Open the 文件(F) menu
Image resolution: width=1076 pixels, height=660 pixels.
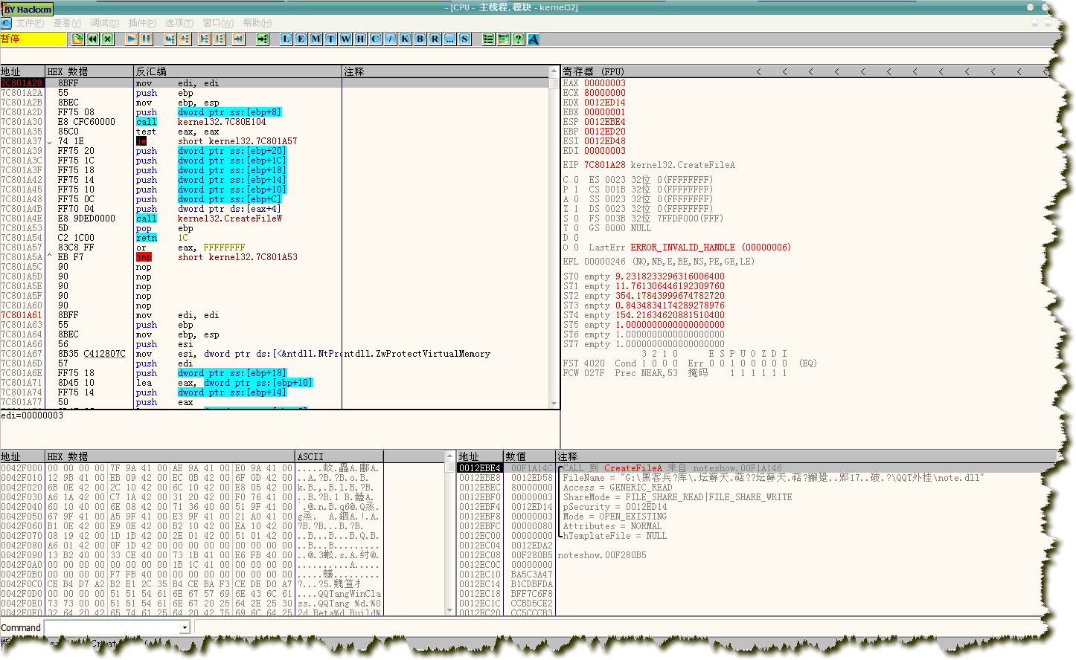(x=30, y=23)
